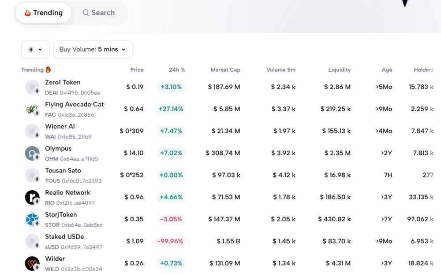Viewport: 441px width, 275px height.
Task: Click the OHM 0x64aa..e7f1d5 address
Action: (x=71, y=159)
